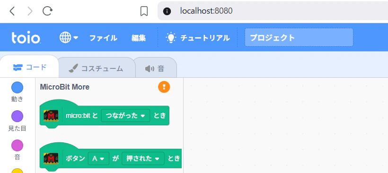Open the 編集 menu
This screenshot has width=388, height=173.
(139, 38)
